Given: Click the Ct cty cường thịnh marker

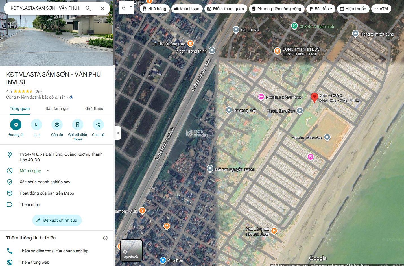Looking at the screenshot, I should tap(212, 50).
